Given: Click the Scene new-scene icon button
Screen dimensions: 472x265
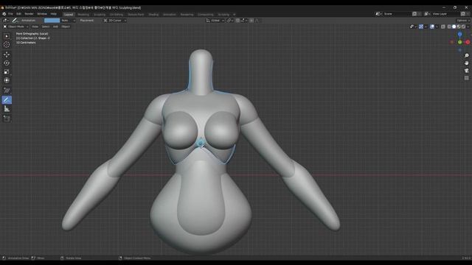Looking at the screenshot, I should click(414, 14).
